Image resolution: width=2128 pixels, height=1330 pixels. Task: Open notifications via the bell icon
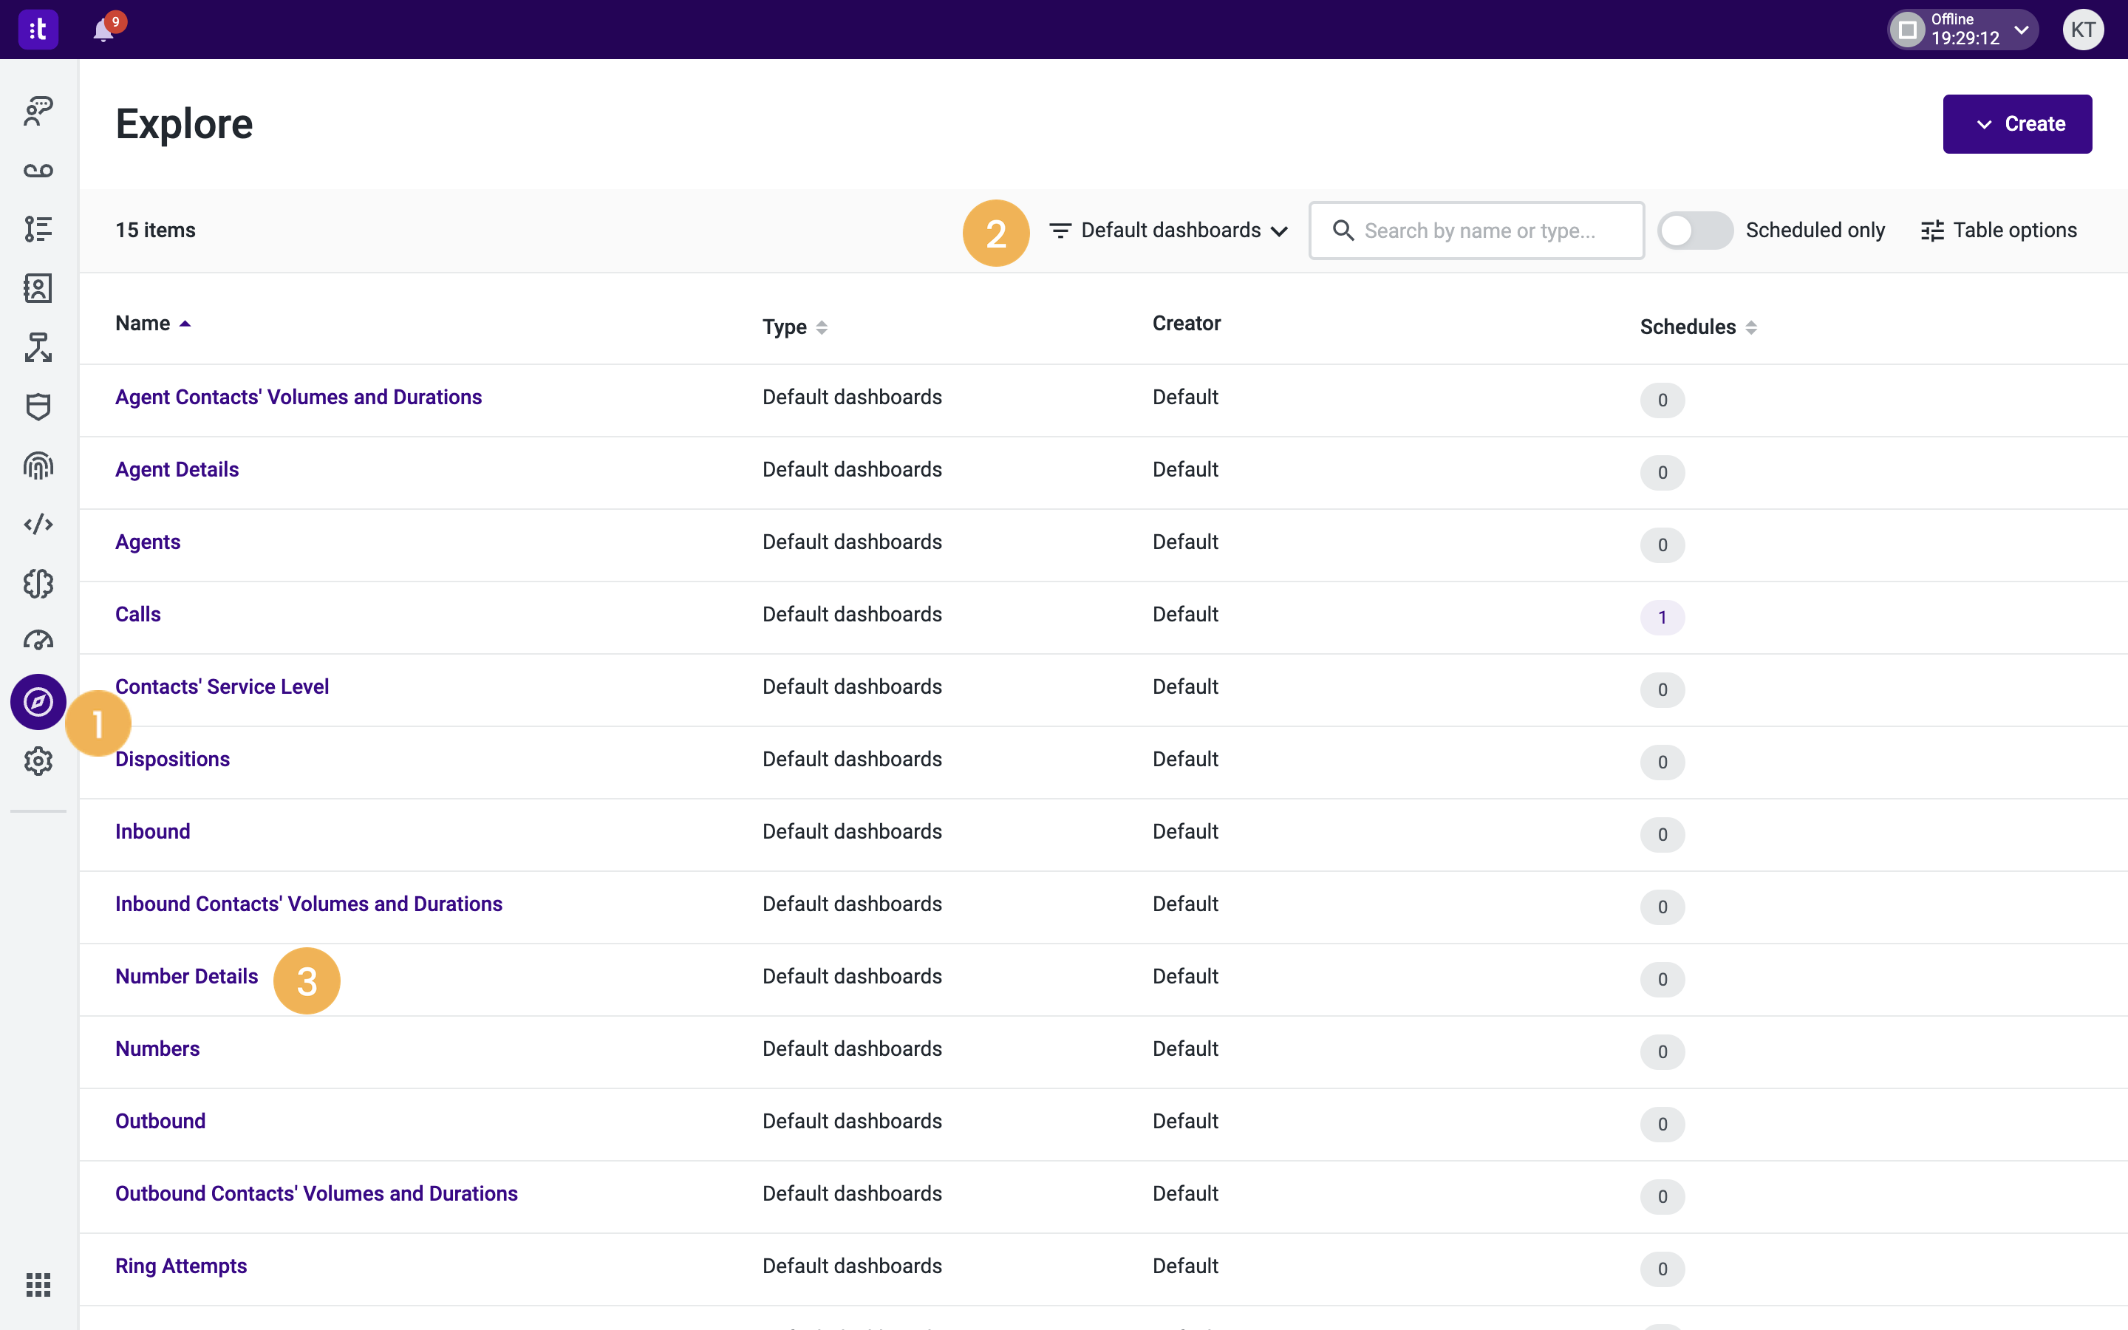[103, 29]
